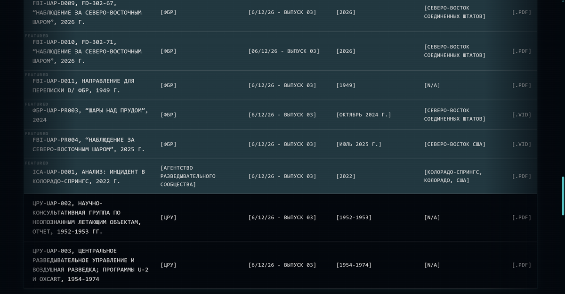Open ЦРУ-UAP-002 scientific advisory group report
Screen dimensions: 565x294
[87, 217]
